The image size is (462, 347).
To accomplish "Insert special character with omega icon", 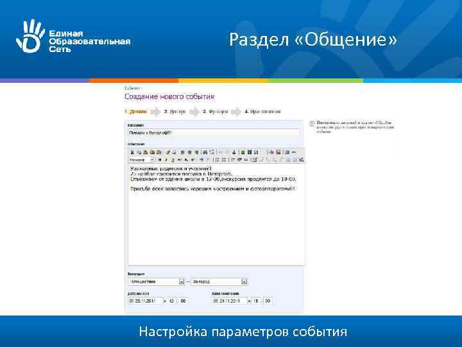I will [x=256, y=152].
